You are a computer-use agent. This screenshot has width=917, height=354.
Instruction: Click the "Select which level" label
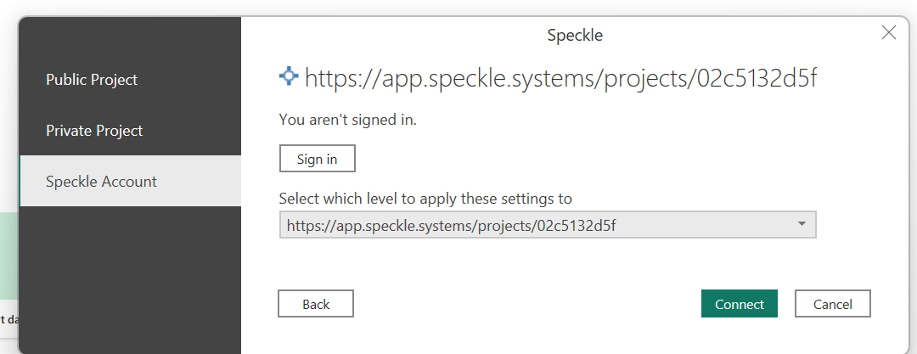[x=425, y=199]
